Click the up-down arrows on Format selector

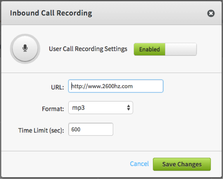point(129,108)
